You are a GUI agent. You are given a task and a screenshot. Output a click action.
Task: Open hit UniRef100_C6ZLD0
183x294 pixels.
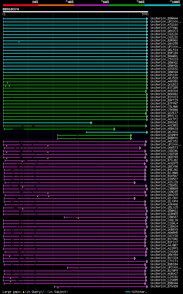pyautogui.click(x=164, y=34)
